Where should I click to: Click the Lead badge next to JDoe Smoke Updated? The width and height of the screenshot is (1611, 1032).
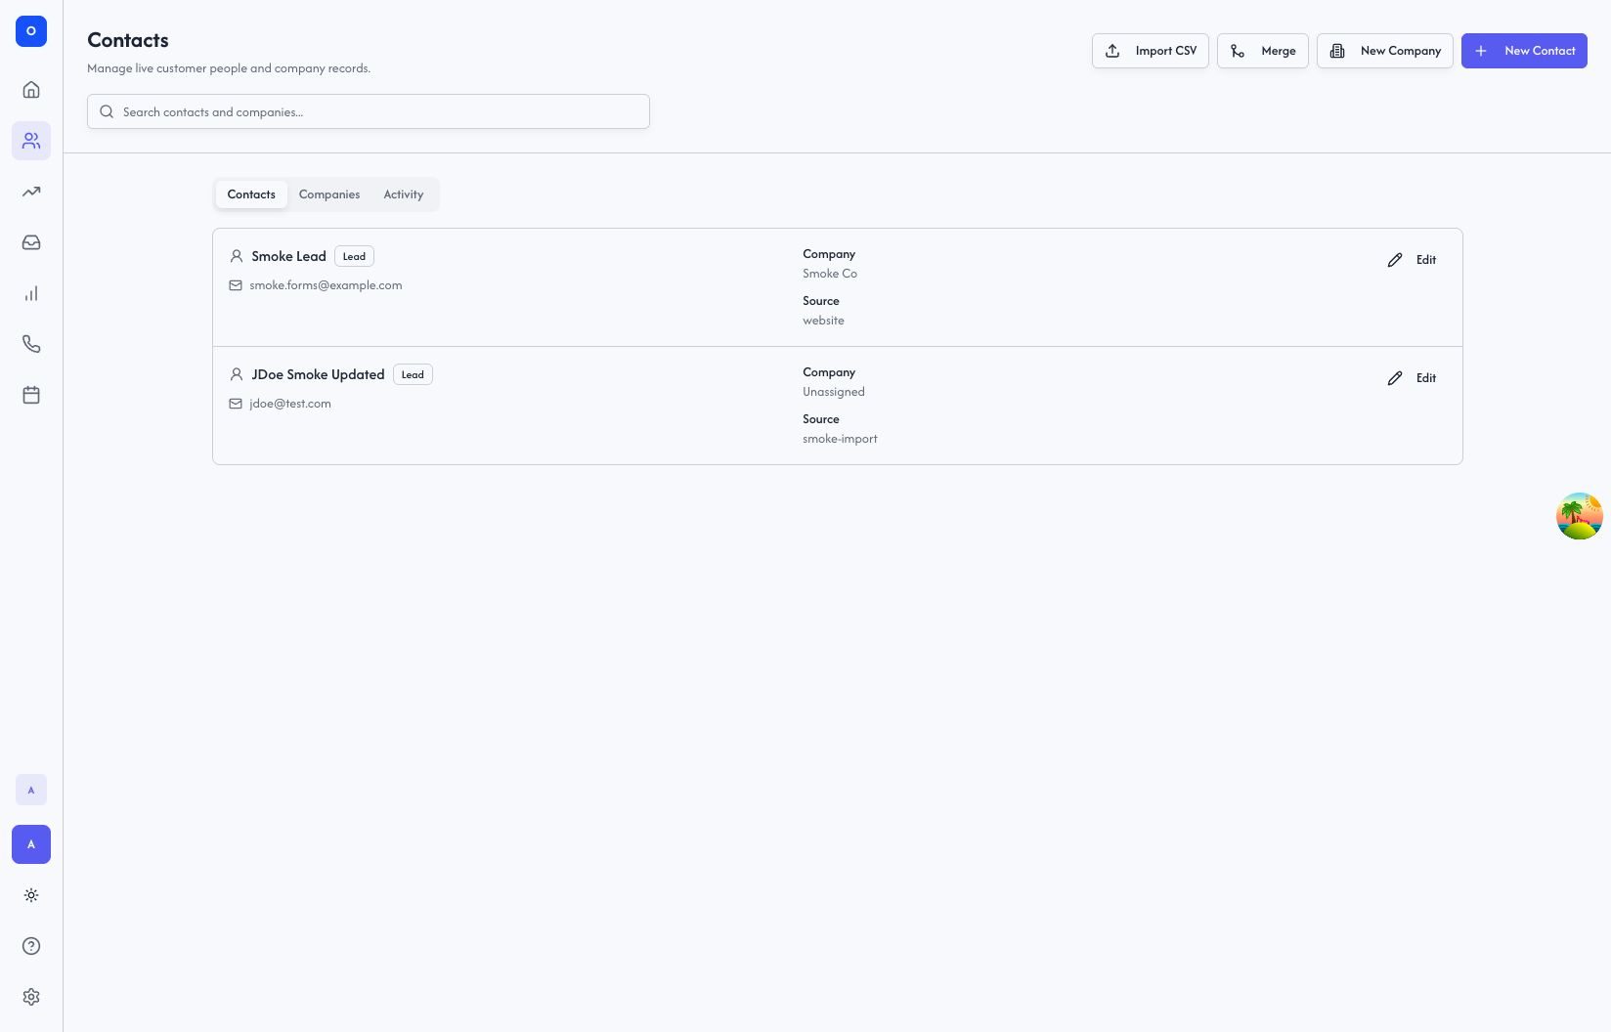point(413,374)
